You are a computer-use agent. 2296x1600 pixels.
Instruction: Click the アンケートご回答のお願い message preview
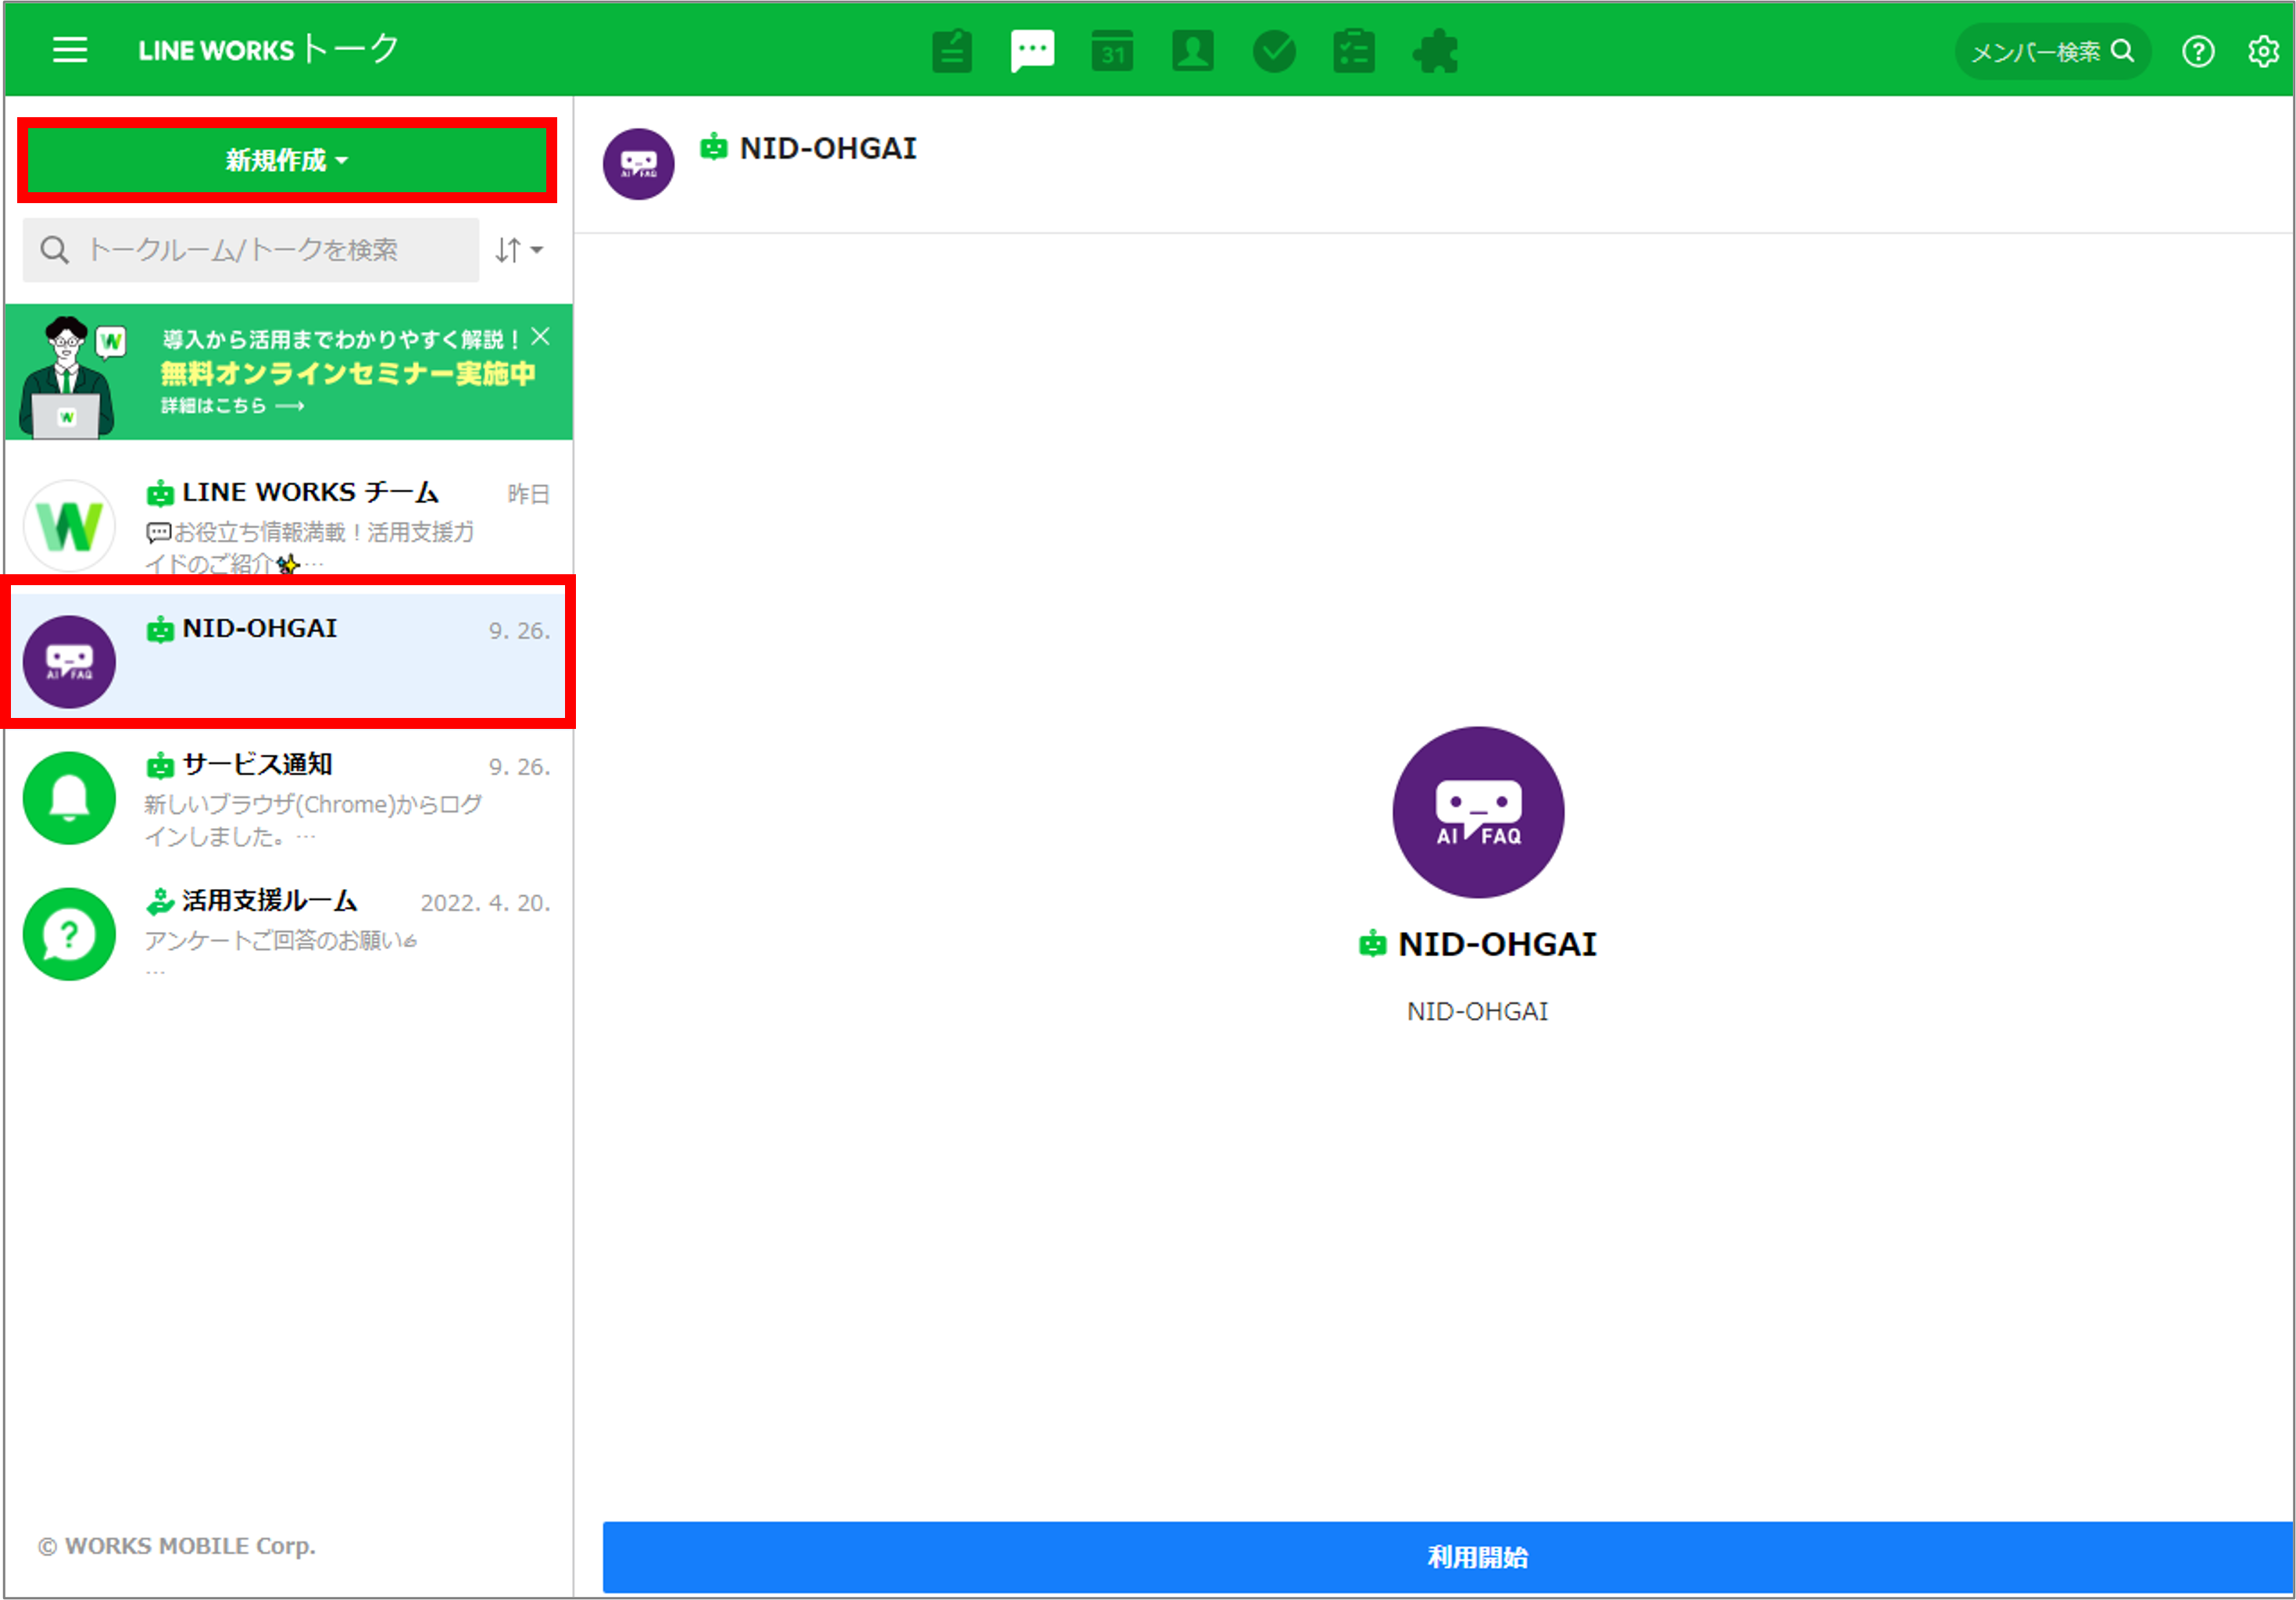[281, 940]
